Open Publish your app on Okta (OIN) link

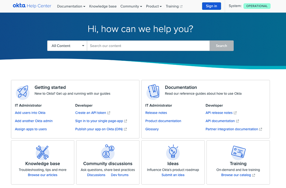pyautogui.click(x=99, y=129)
